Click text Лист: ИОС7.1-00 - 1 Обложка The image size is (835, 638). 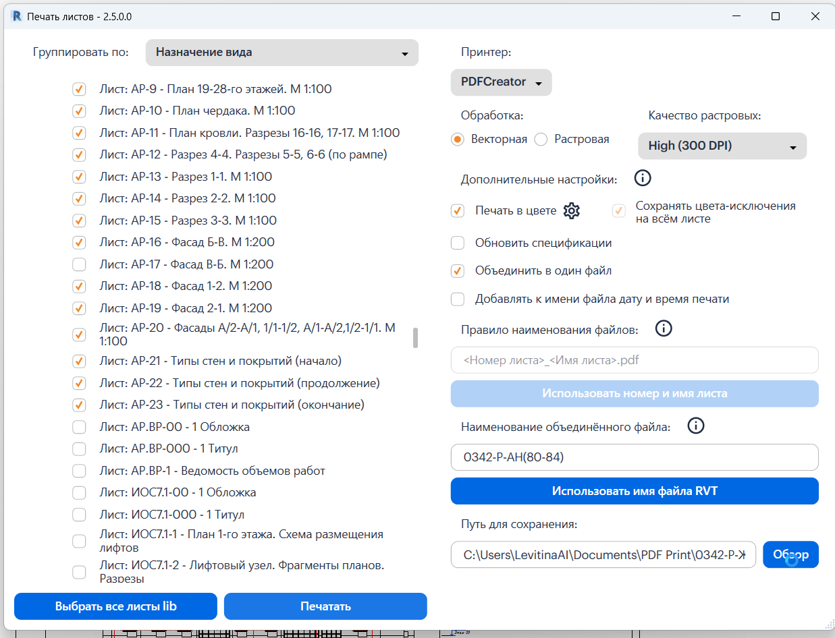tap(178, 492)
